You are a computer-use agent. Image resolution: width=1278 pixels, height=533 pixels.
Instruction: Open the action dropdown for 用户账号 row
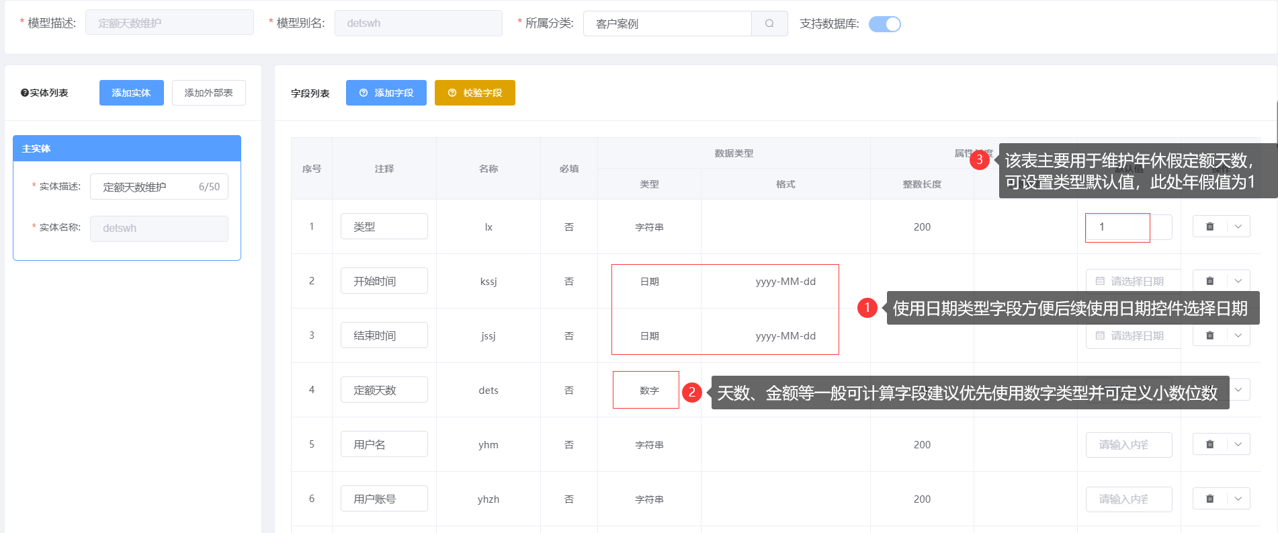(1238, 499)
